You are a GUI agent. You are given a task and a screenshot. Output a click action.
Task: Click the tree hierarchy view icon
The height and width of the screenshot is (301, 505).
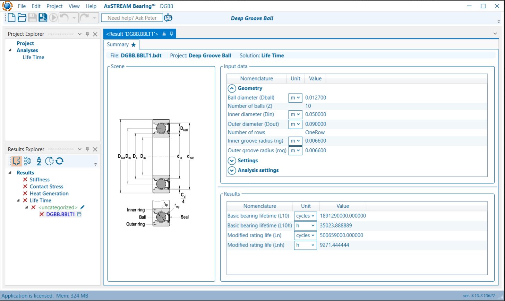point(27,161)
